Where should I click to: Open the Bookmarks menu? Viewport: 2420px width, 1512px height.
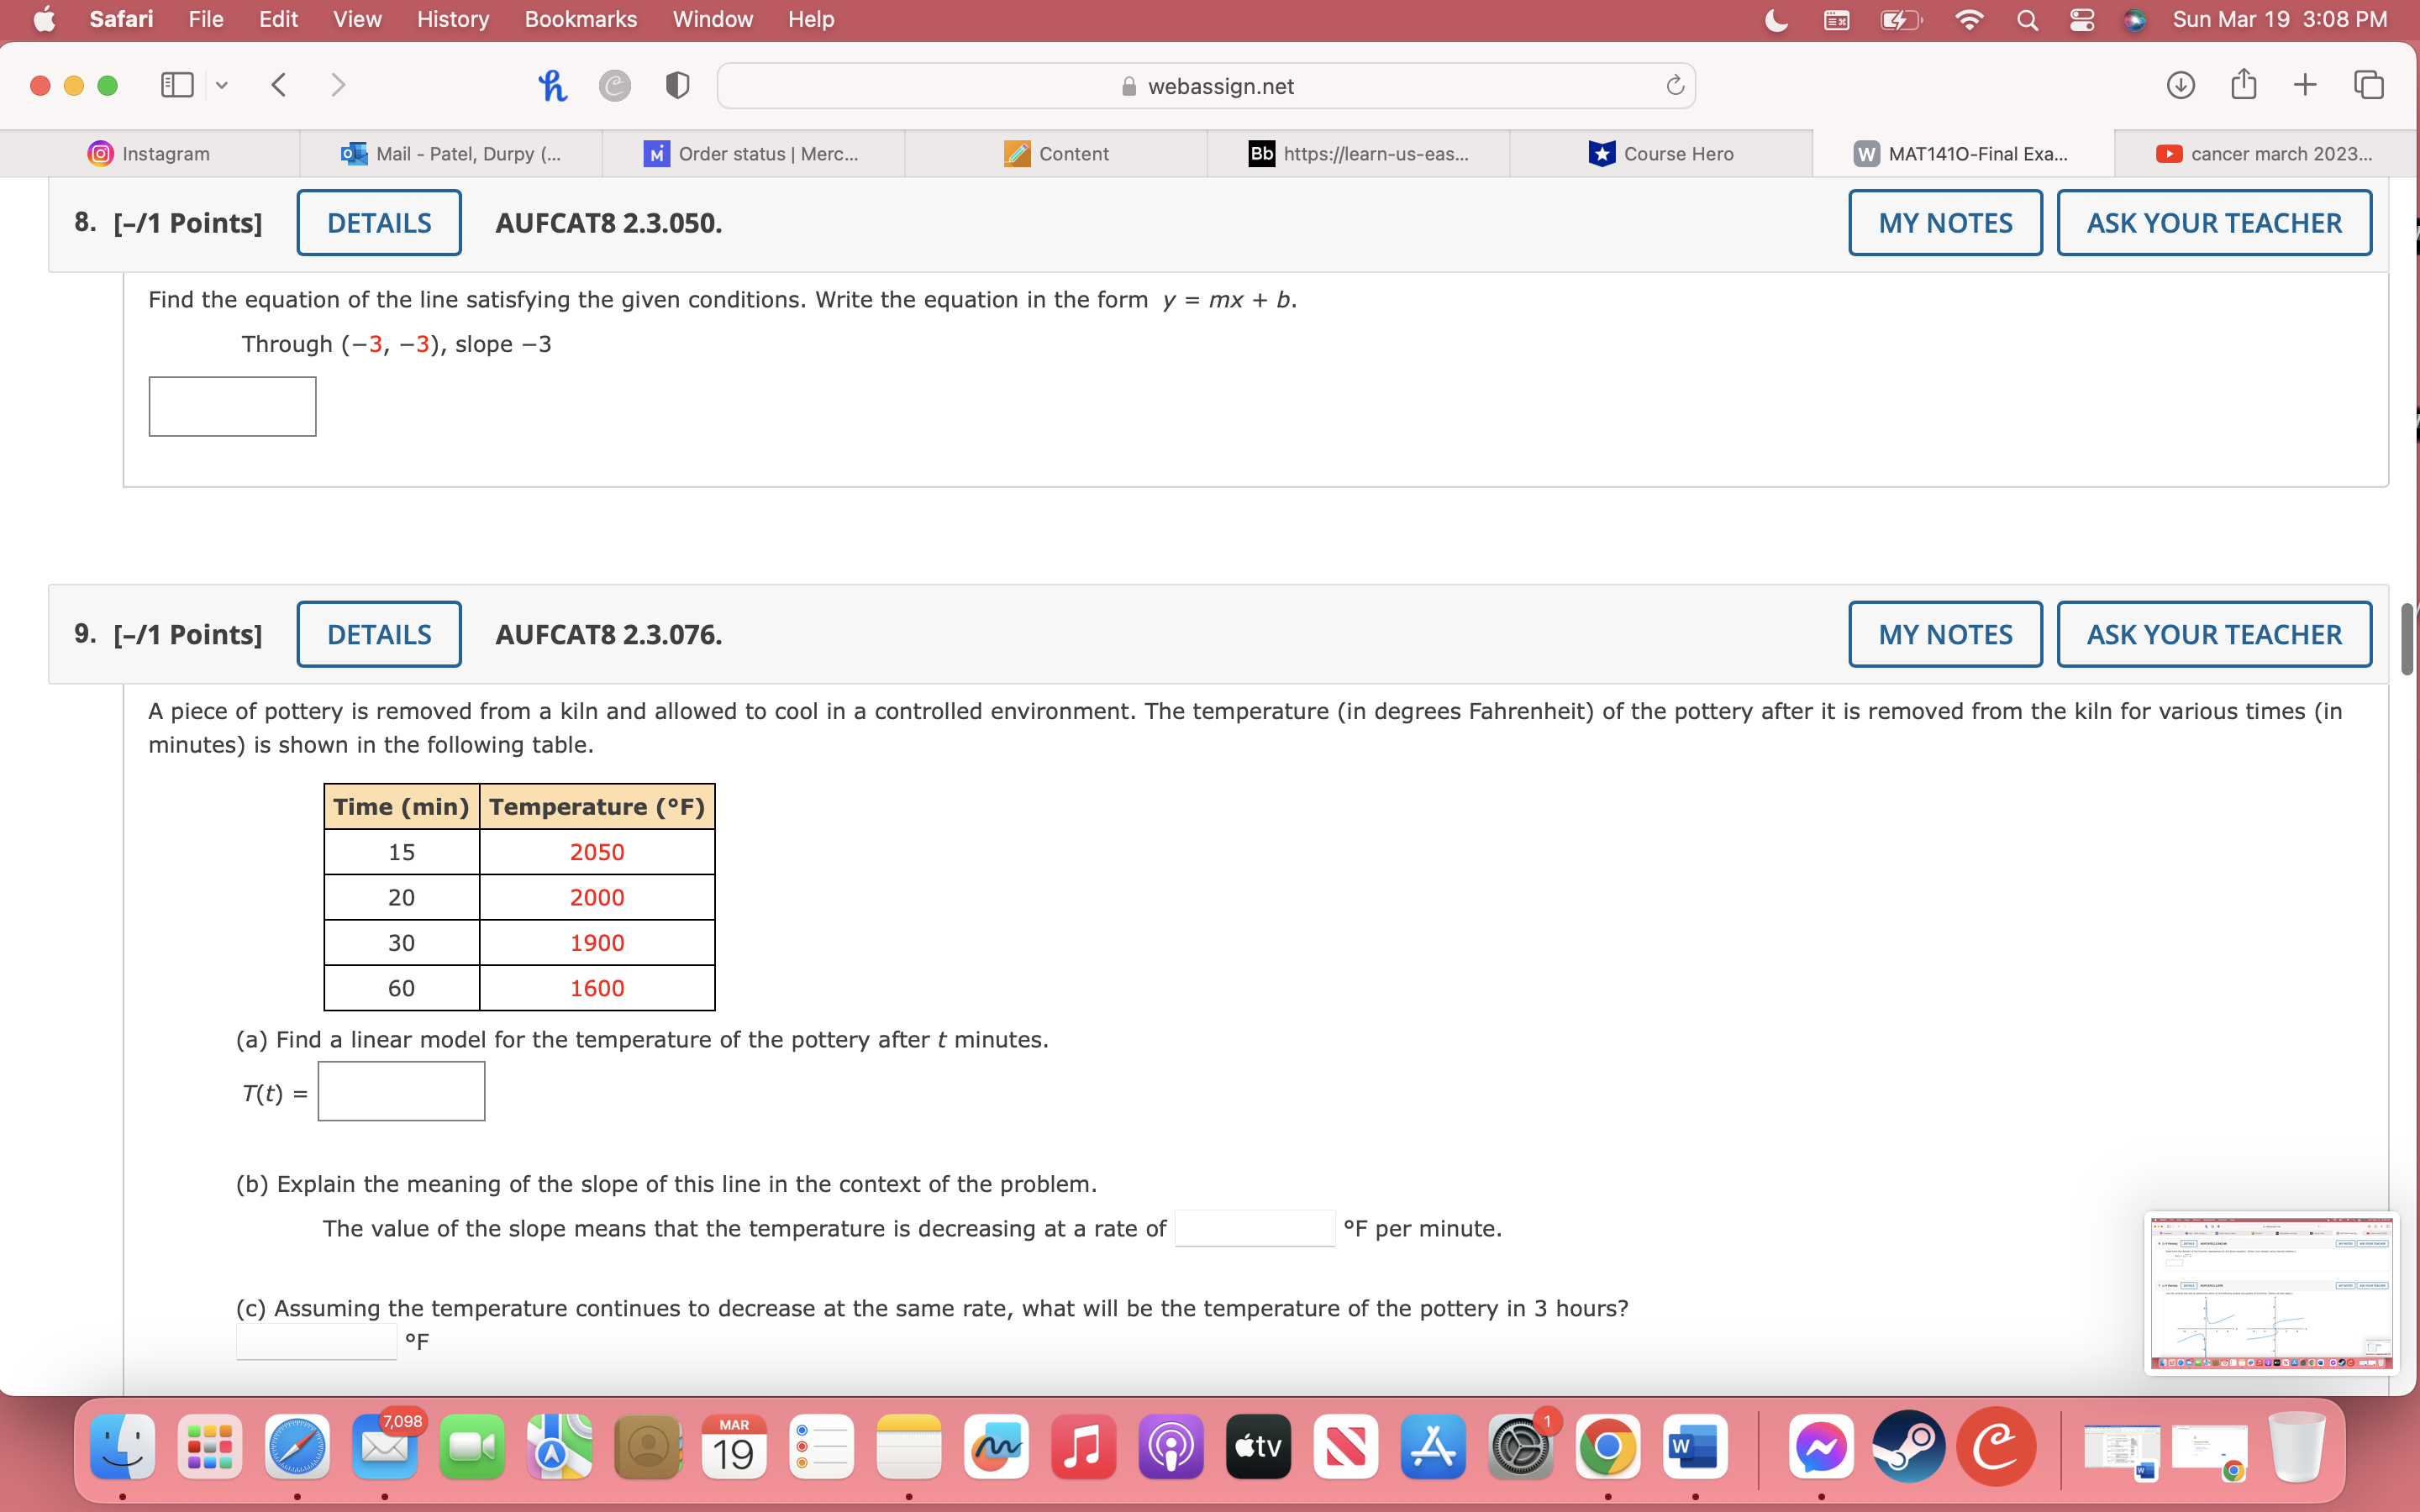(581, 19)
